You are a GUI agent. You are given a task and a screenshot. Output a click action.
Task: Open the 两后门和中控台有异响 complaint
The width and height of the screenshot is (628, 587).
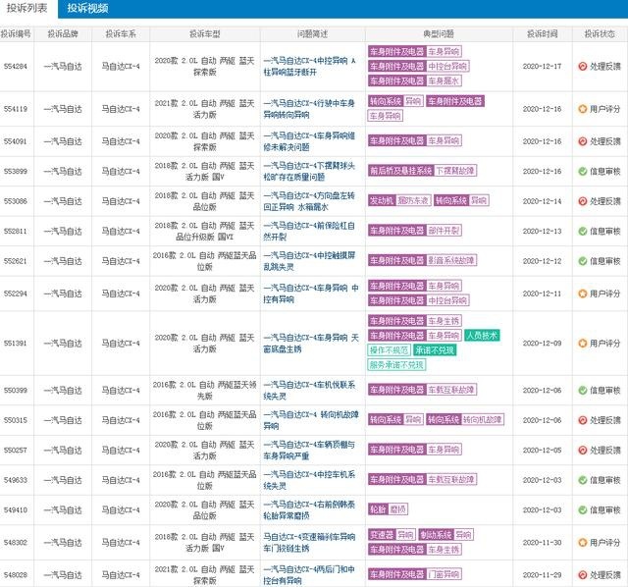(309, 575)
